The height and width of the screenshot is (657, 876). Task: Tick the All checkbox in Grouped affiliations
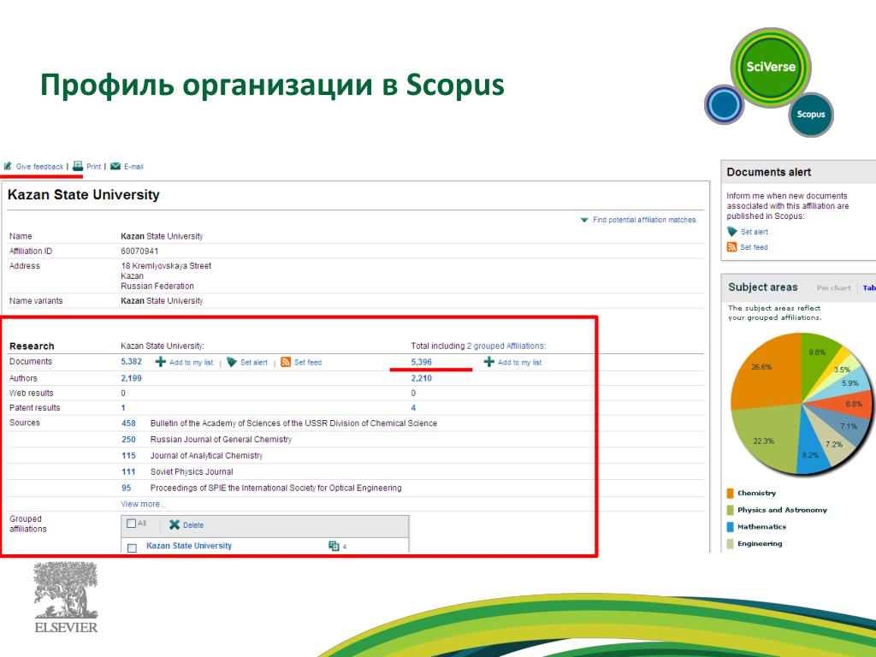click(x=131, y=524)
